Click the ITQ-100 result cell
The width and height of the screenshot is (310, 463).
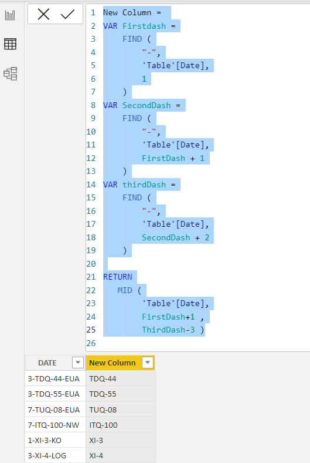[120, 425]
